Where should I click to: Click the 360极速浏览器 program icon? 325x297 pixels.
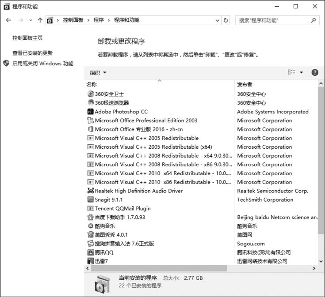(x=91, y=102)
